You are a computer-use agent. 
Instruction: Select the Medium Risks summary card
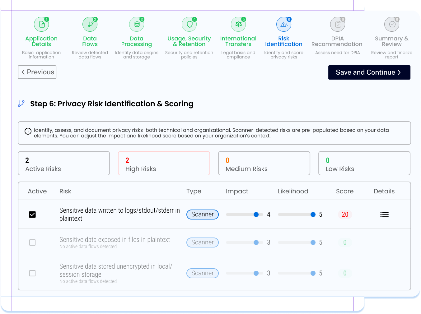(x=264, y=163)
